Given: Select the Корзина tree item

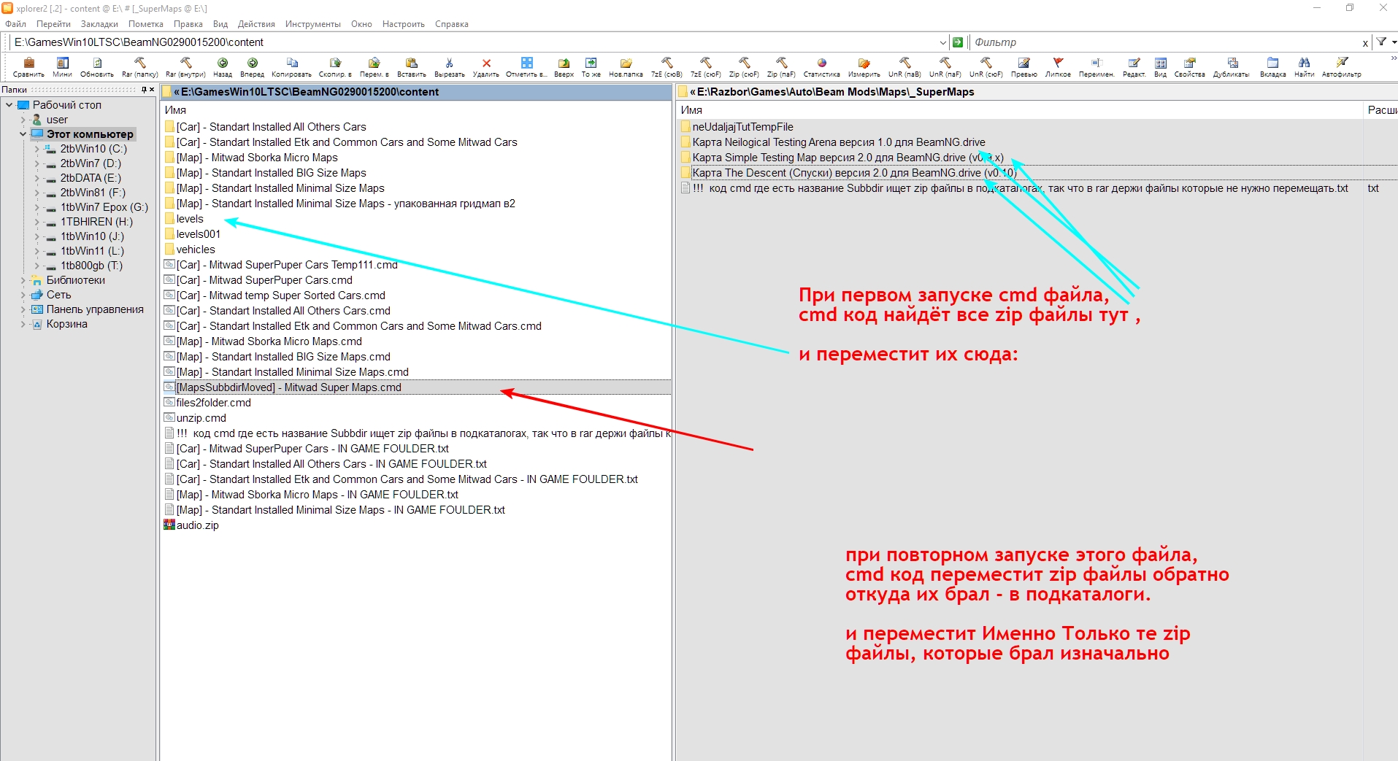Looking at the screenshot, I should (67, 324).
